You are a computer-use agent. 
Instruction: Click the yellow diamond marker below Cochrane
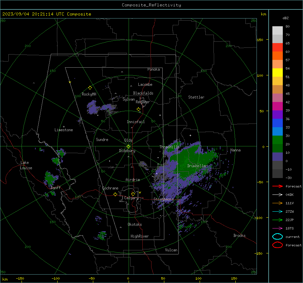click(x=115, y=194)
